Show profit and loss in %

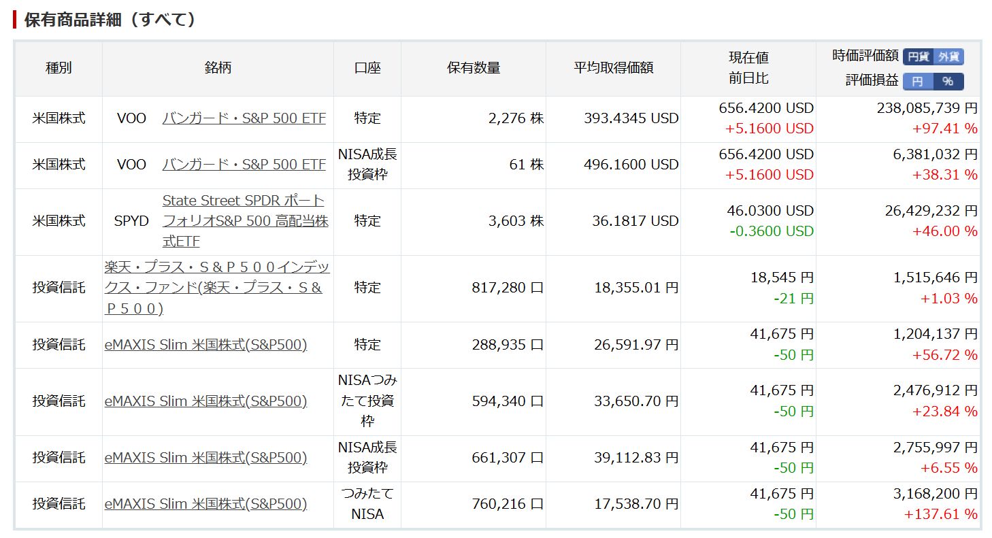948,82
